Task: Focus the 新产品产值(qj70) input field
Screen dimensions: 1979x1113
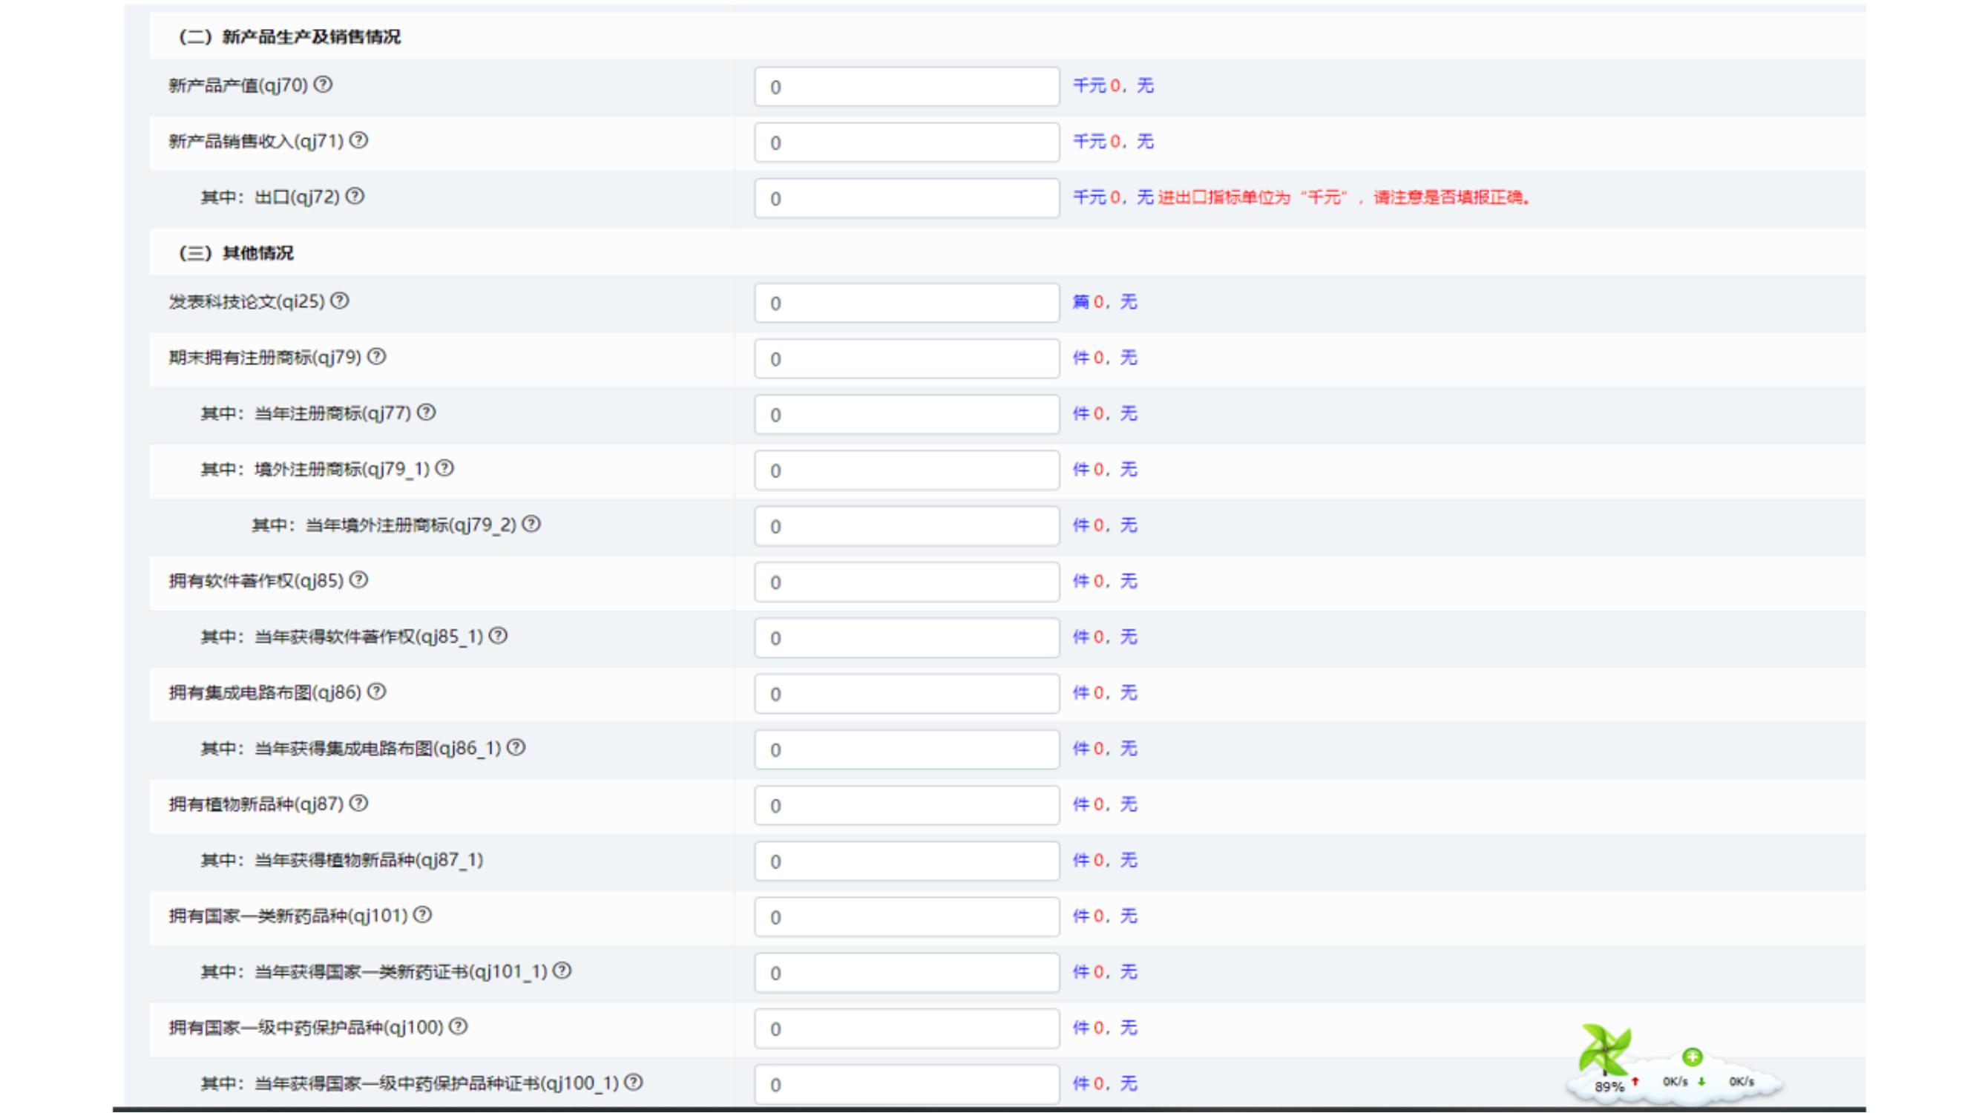Action: tap(907, 87)
